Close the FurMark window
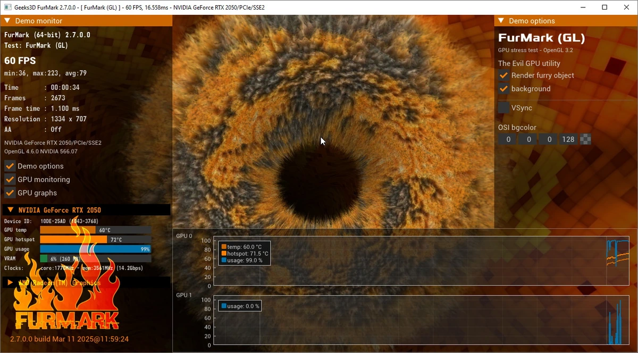The height and width of the screenshot is (353, 638). point(626,7)
